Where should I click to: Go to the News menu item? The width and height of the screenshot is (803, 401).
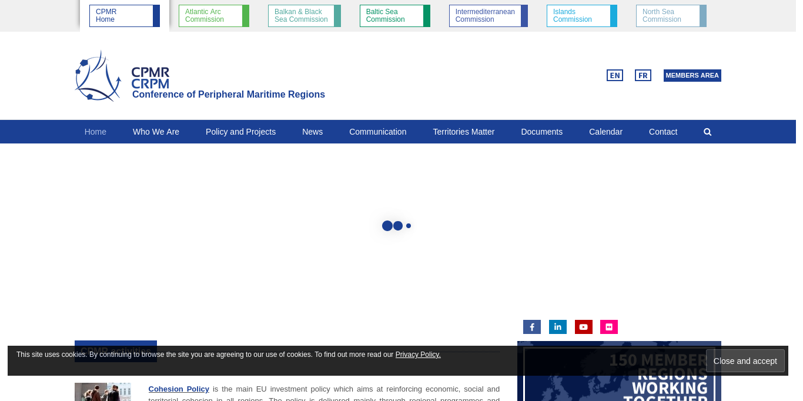312,132
